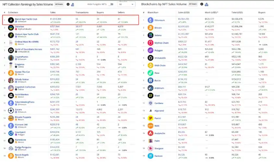Click the Runestone collection icon

[x=11, y=141]
